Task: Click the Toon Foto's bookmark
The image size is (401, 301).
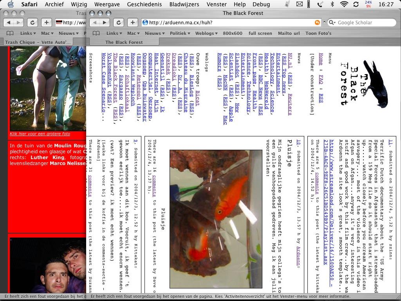Action: 318,33
